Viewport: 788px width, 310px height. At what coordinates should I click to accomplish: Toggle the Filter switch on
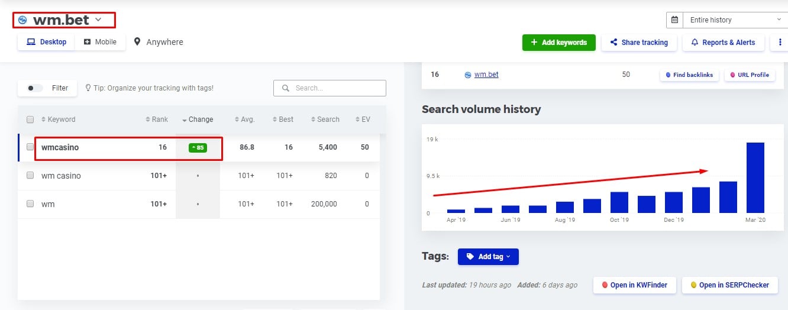coord(35,88)
